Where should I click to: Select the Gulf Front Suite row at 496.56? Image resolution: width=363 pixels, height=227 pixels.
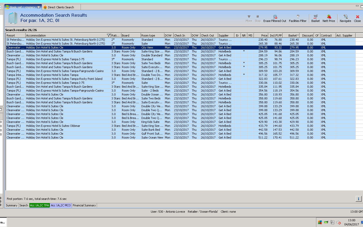click(x=151, y=134)
